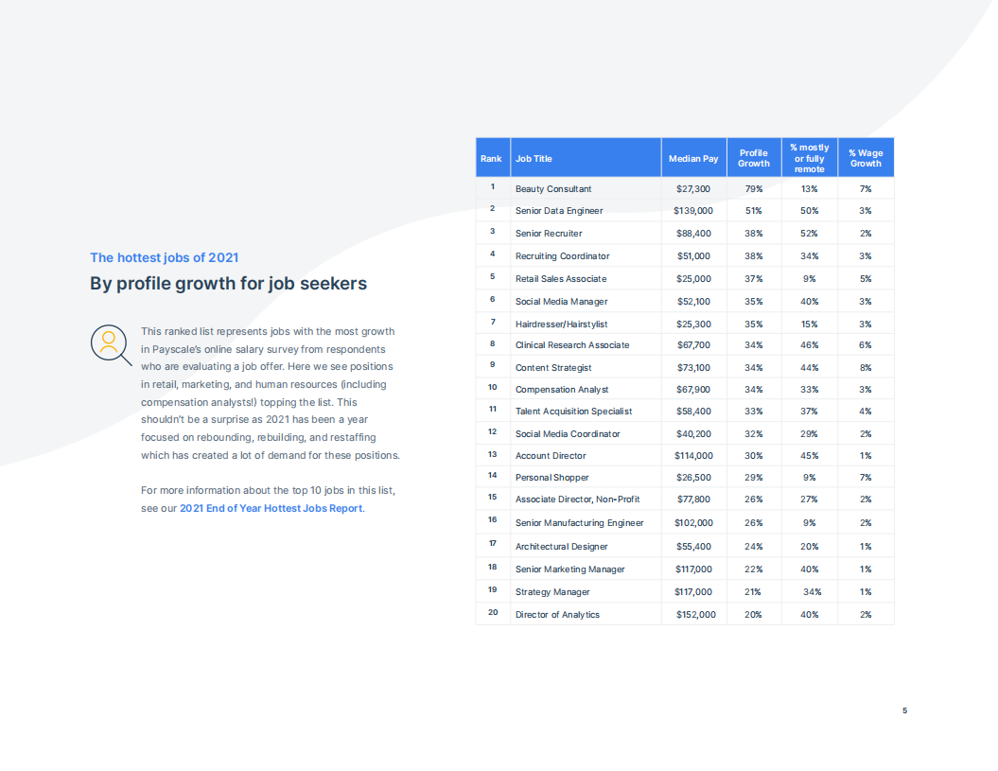Select the $152,000 median pay value
This screenshot has width=998, height=771.
[x=695, y=615]
